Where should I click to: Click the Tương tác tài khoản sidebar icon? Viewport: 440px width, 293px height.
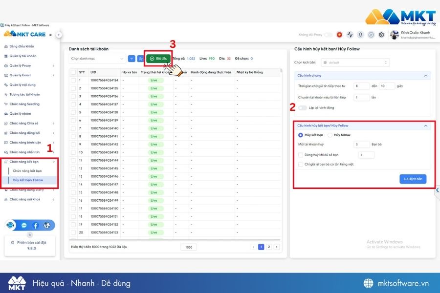coord(6,94)
